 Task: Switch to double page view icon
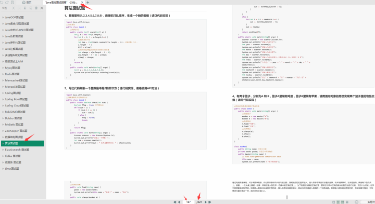pyautogui.click(x=338, y=202)
